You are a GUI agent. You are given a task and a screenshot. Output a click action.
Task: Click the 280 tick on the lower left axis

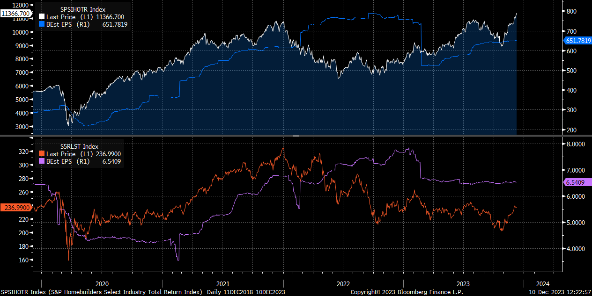point(24,179)
